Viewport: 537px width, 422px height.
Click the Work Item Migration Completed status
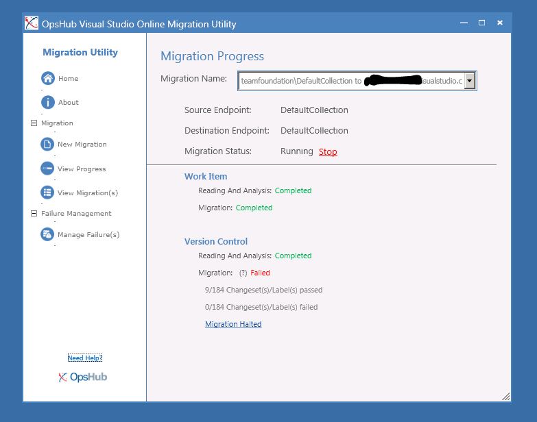[254, 208]
